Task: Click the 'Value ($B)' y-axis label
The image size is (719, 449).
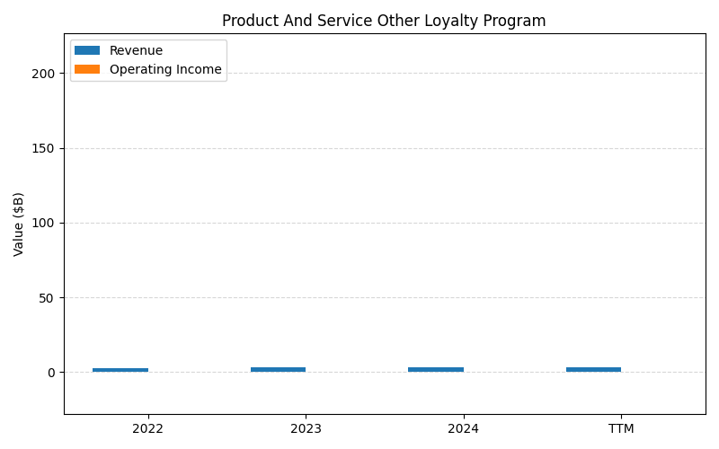Action: click(18, 224)
